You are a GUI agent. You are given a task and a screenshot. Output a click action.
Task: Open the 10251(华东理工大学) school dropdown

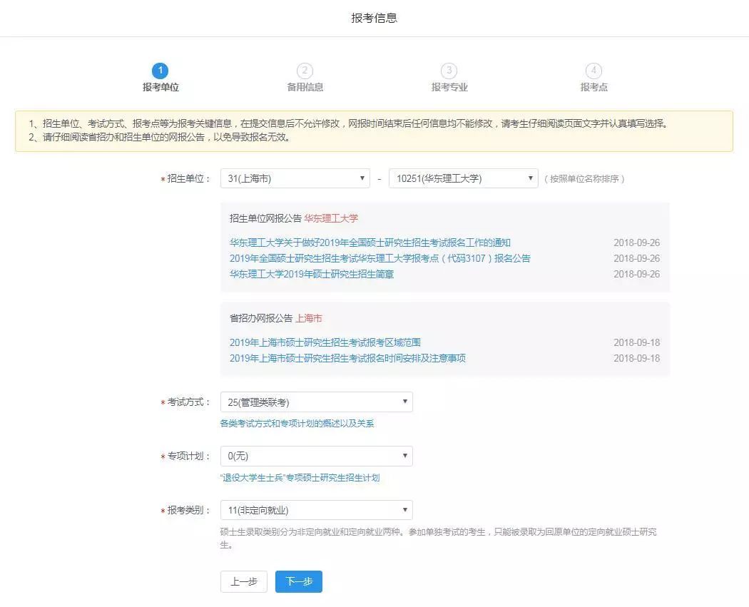click(463, 178)
